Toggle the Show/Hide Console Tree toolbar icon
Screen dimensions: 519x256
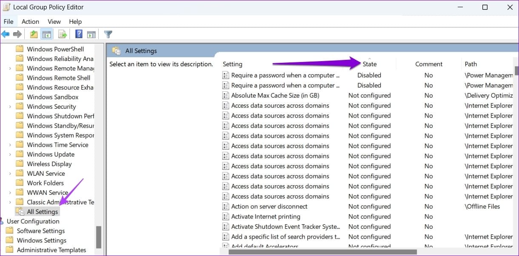[x=46, y=34]
